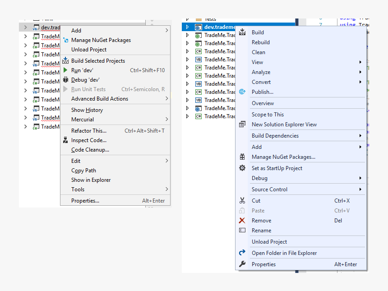This screenshot has width=388, height=291.
Task: Open the Source Control submenu arrow
Action: (360, 189)
